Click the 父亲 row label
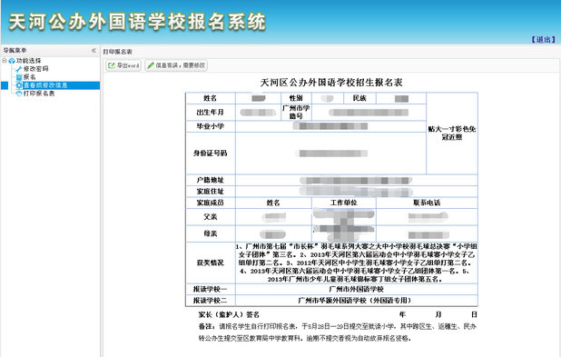The width and height of the screenshot is (561, 357). click(x=211, y=217)
